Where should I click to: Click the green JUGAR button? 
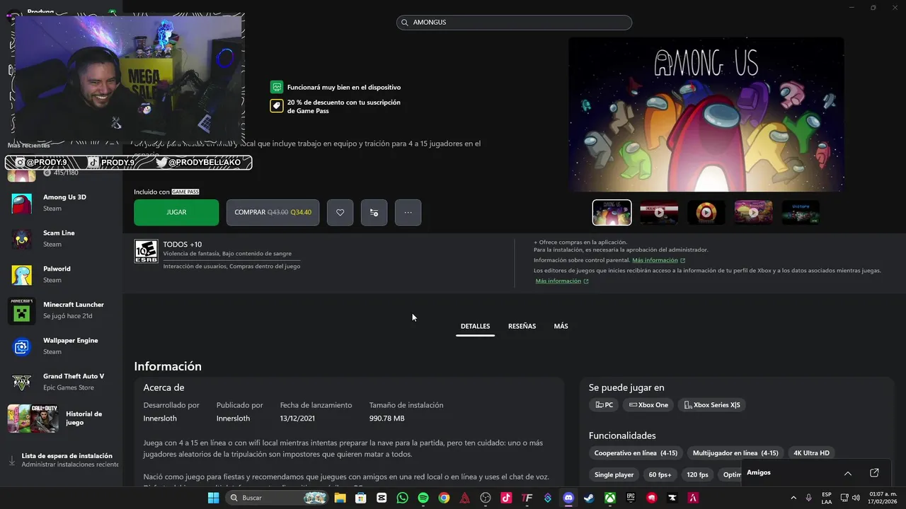tap(176, 212)
